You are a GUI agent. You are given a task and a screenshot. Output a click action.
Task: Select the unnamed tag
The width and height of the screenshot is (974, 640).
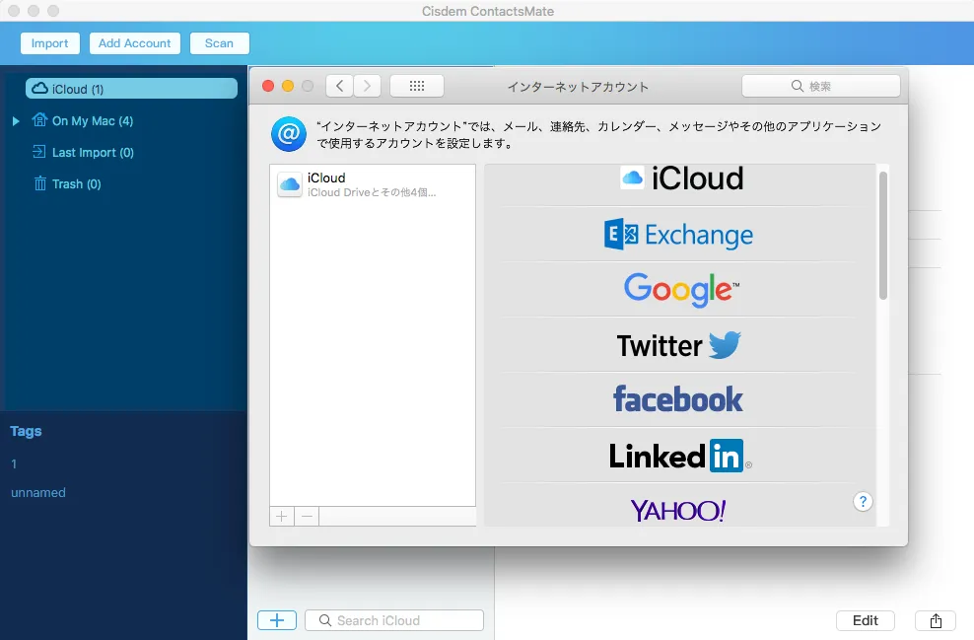coord(38,492)
